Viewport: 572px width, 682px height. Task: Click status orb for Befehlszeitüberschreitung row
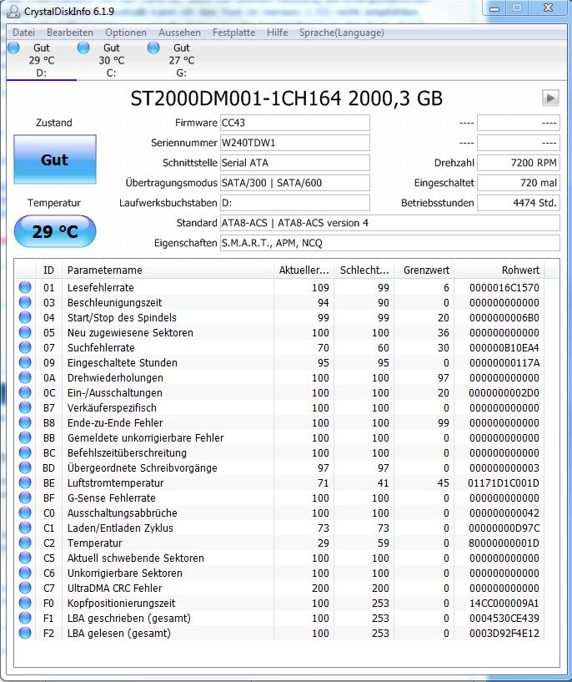pos(25,452)
